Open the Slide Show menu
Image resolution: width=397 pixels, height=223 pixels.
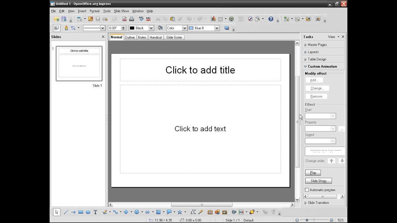121,11
